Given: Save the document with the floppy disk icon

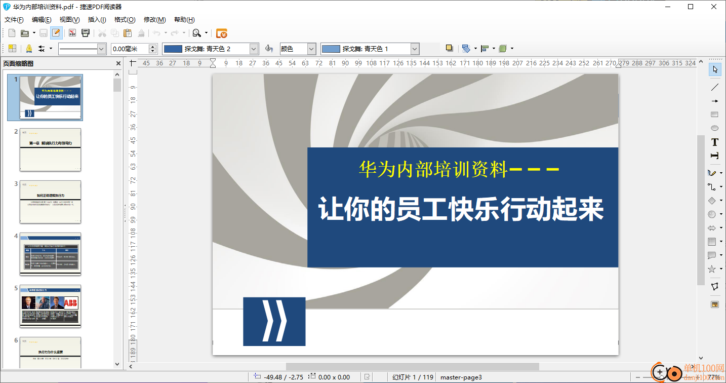Looking at the screenshot, I should click(44, 33).
